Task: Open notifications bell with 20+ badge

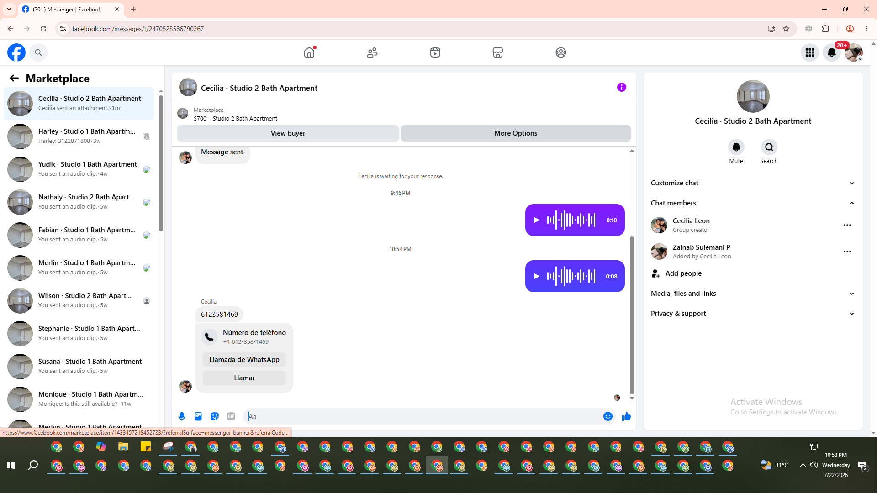Action: tap(832, 52)
